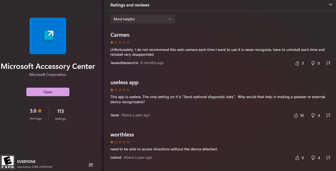Click the Microsoft Accessory Center title
Image resolution: width=336 pixels, height=171 pixels.
(x=48, y=66)
